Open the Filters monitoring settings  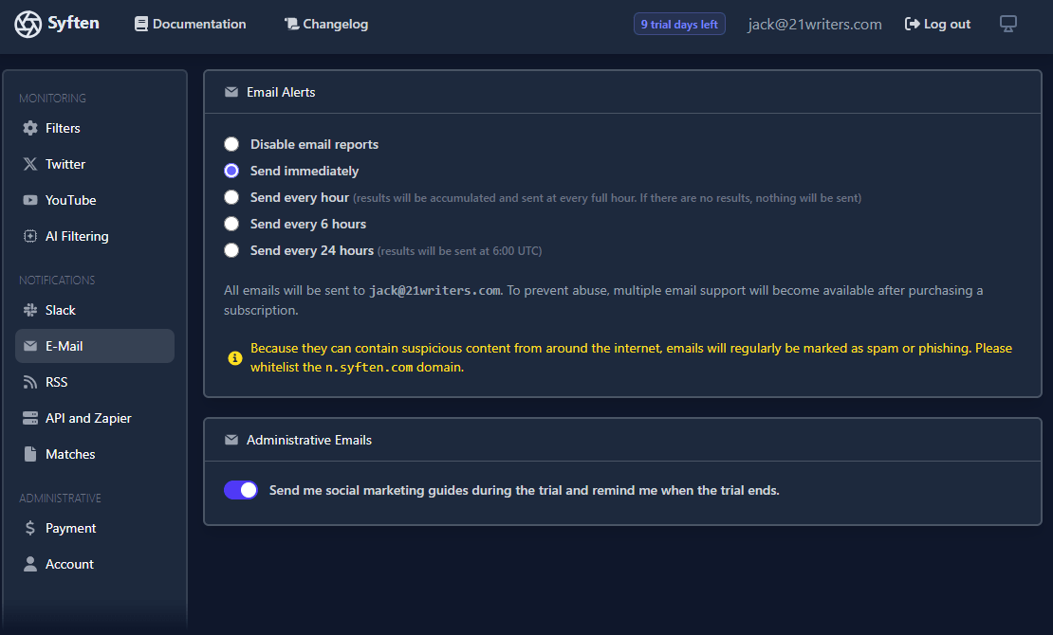(63, 128)
